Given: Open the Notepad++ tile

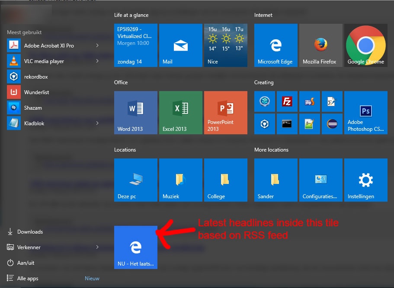Looking at the screenshot, I should (309, 124).
